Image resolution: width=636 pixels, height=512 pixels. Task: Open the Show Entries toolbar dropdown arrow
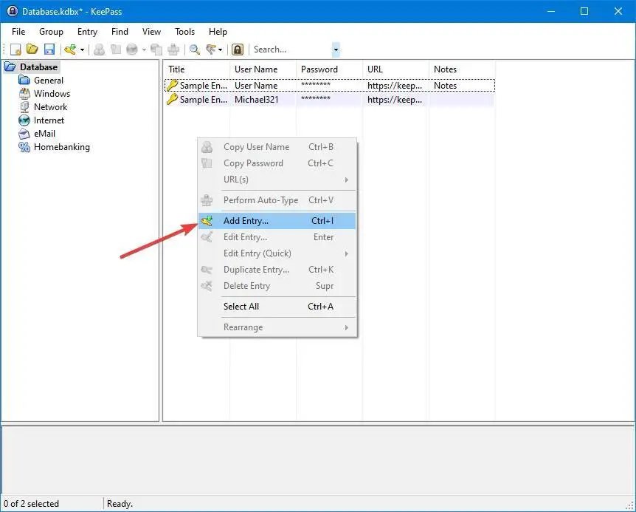pyautogui.click(x=221, y=50)
